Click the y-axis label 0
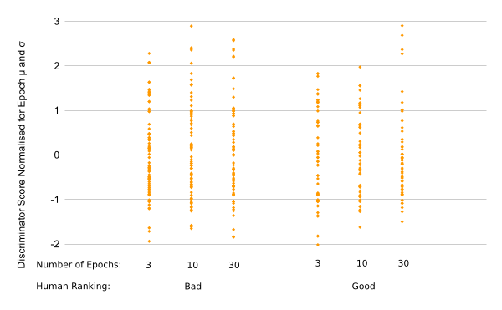 (x=57, y=155)
